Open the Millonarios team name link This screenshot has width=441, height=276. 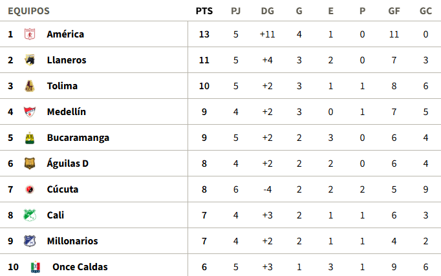[72, 241]
